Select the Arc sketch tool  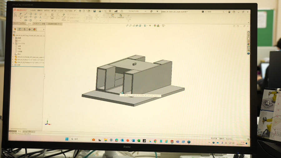point(31,17)
